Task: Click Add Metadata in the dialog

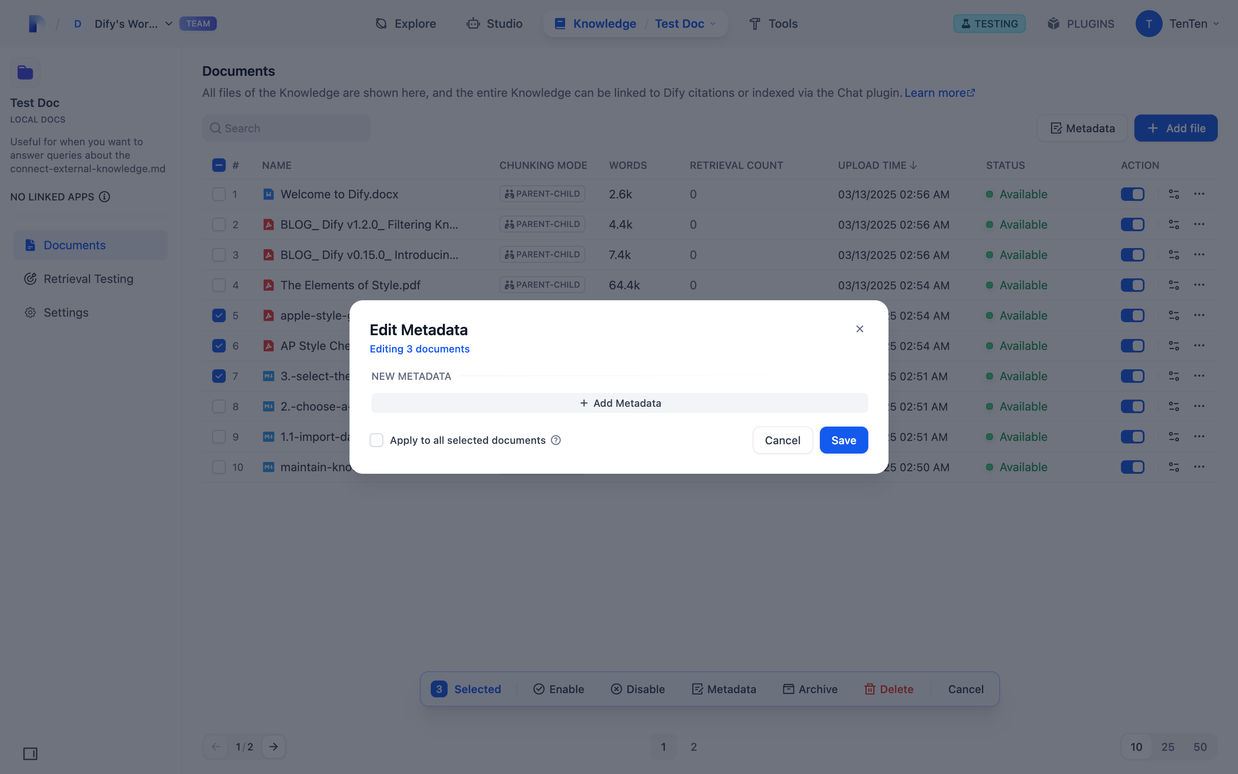Action: point(619,403)
